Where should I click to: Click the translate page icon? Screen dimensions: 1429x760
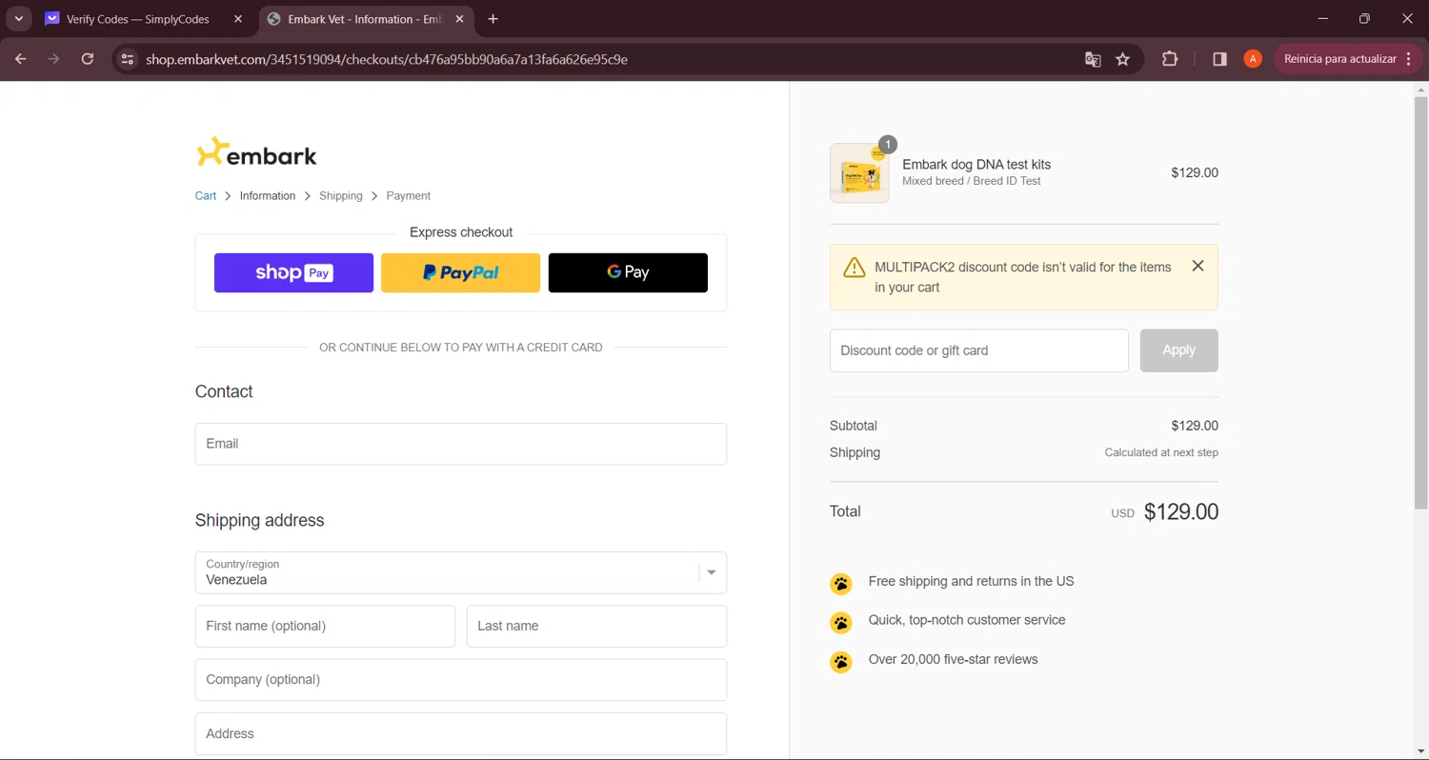(x=1093, y=59)
